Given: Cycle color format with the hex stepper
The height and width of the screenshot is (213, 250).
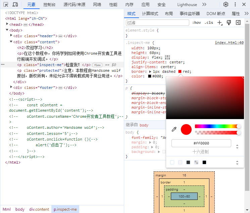Looking at the screenshot, I should (x=237, y=147).
